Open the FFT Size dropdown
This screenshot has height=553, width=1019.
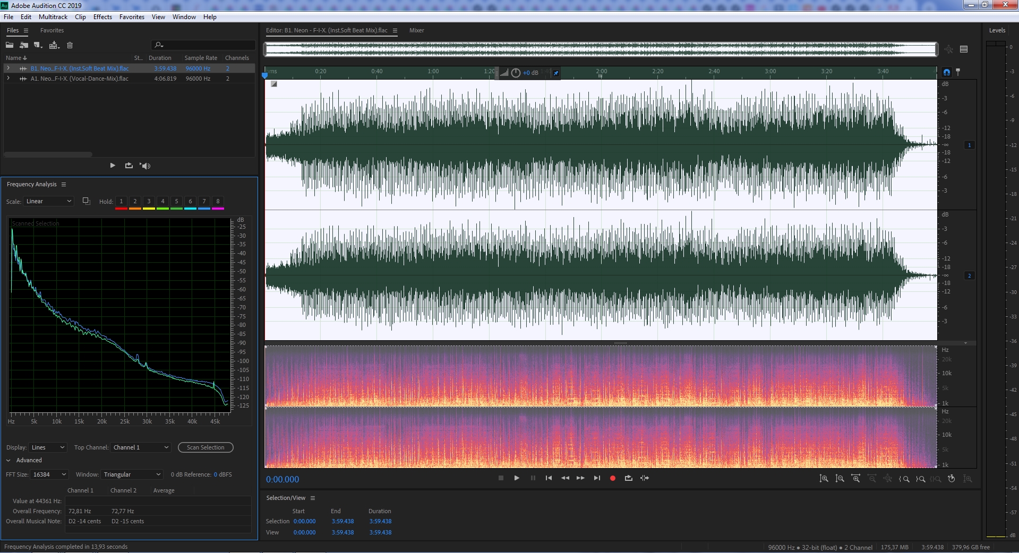49,474
